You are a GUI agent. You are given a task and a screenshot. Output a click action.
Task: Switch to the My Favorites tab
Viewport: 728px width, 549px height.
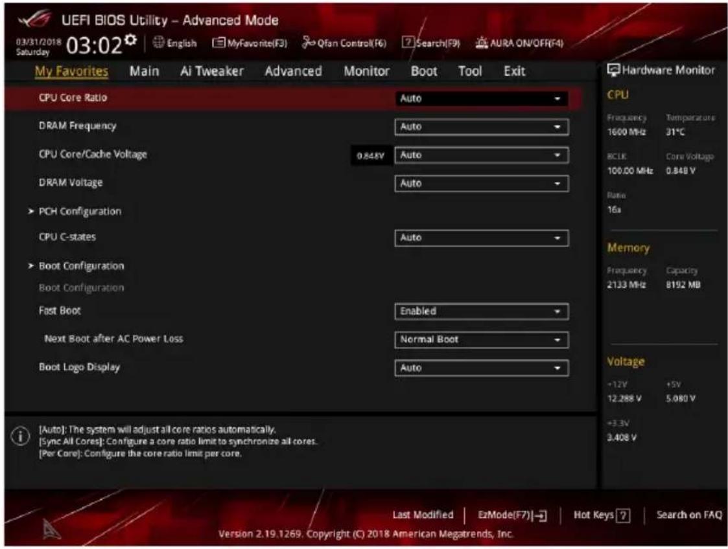coord(71,71)
